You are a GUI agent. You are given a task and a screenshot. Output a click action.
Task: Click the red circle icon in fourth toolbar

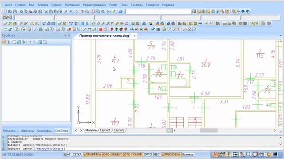pyautogui.click(x=101, y=30)
